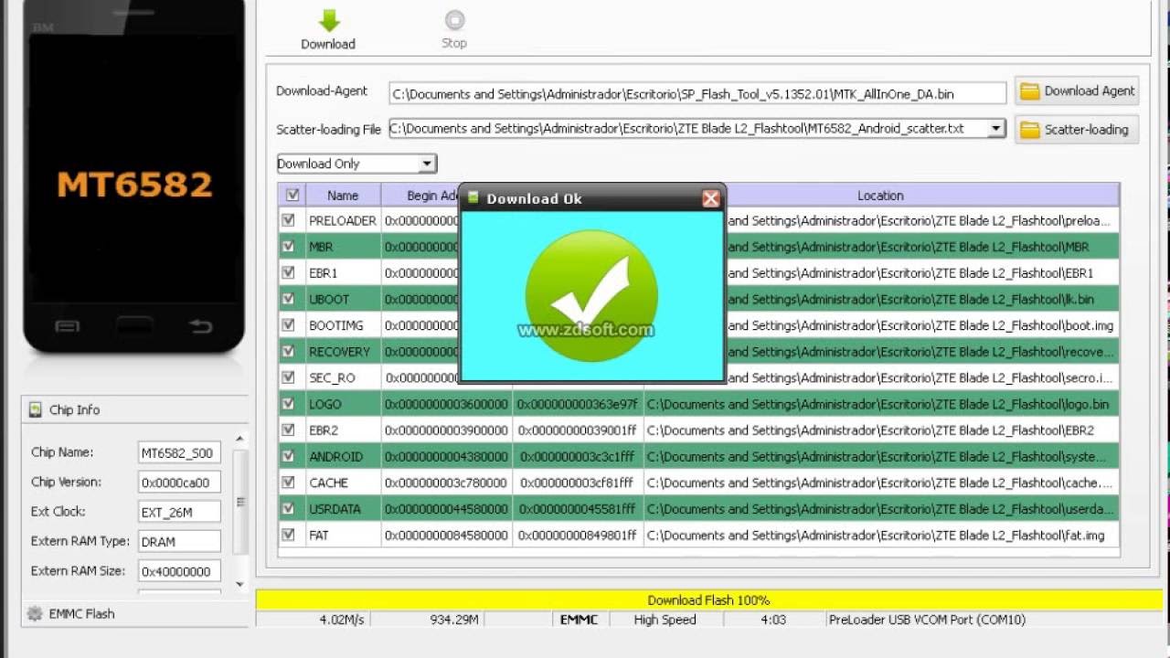Click the PreLoader USB VCOM Port status
The image size is (1170, 658).
(x=927, y=620)
